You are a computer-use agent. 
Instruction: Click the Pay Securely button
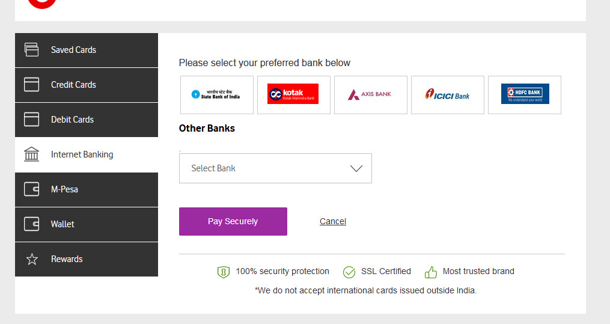(x=233, y=221)
